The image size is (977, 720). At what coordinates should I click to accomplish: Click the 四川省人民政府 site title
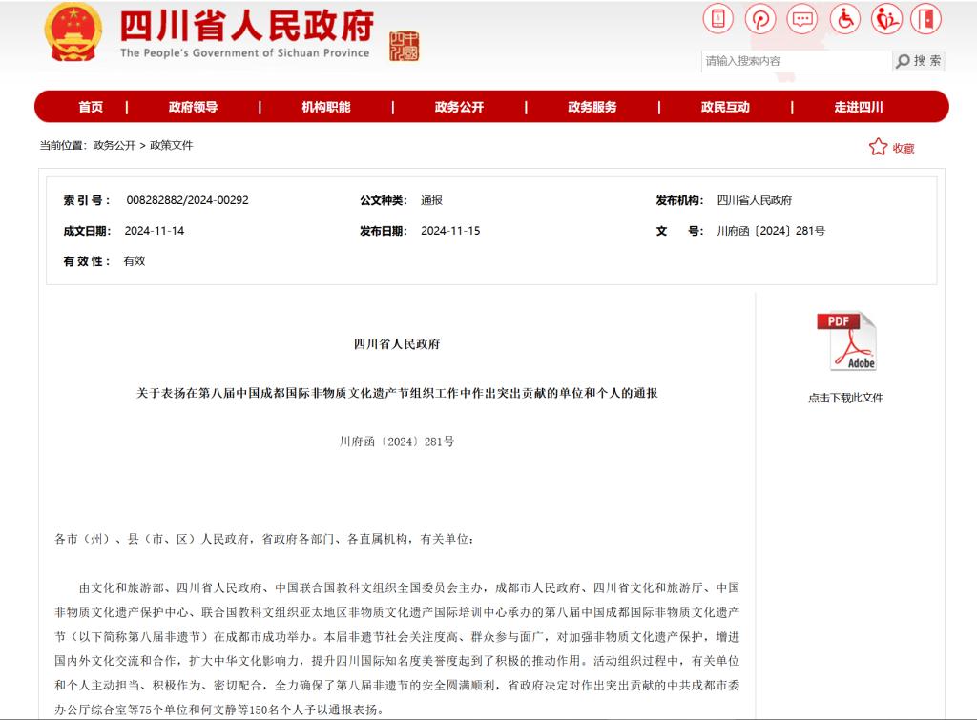click(247, 26)
